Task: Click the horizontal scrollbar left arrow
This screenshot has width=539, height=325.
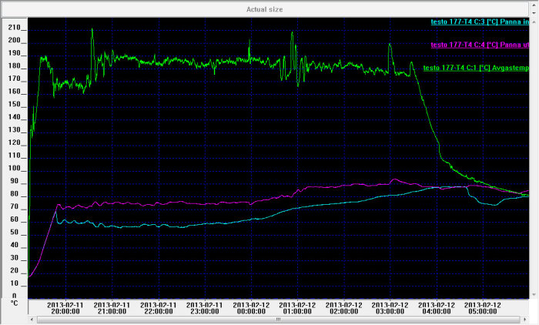Action: 32,320
